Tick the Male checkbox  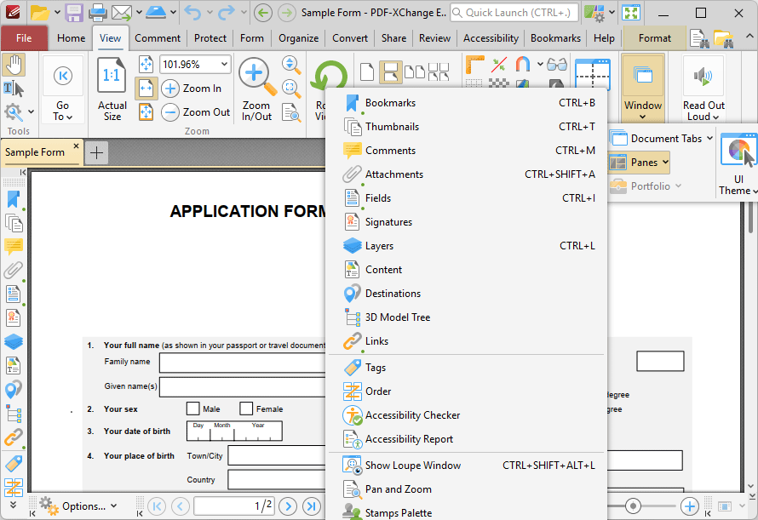pos(192,409)
